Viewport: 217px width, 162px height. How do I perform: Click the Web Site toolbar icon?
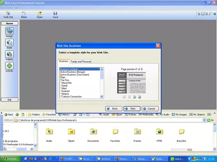8,15
